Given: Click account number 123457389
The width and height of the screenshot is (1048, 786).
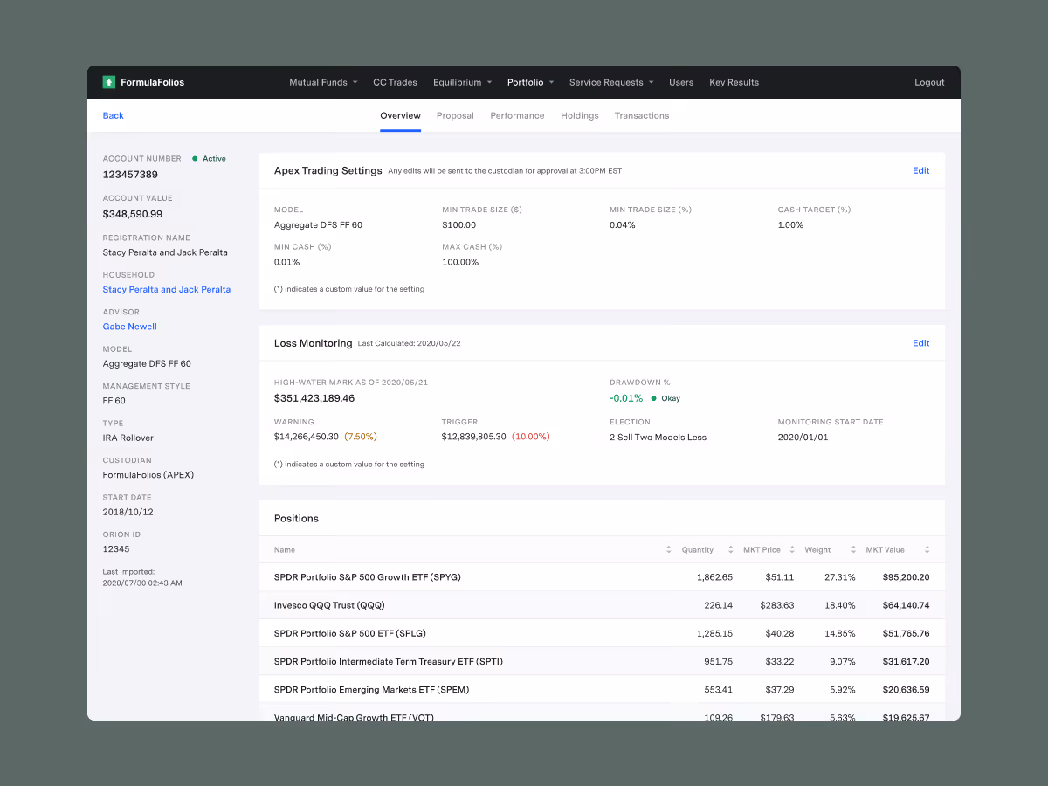Looking at the screenshot, I should pyautogui.click(x=130, y=175).
